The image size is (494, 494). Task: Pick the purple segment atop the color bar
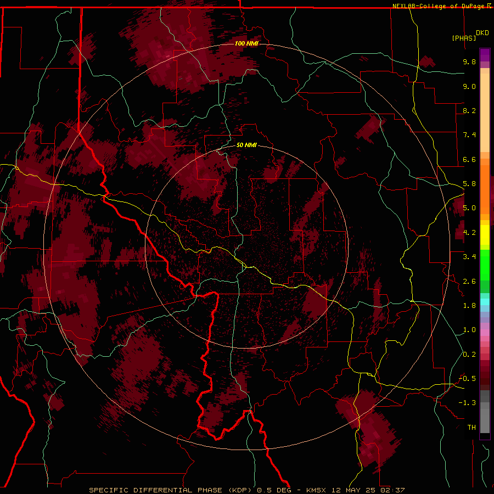click(x=485, y=55)
